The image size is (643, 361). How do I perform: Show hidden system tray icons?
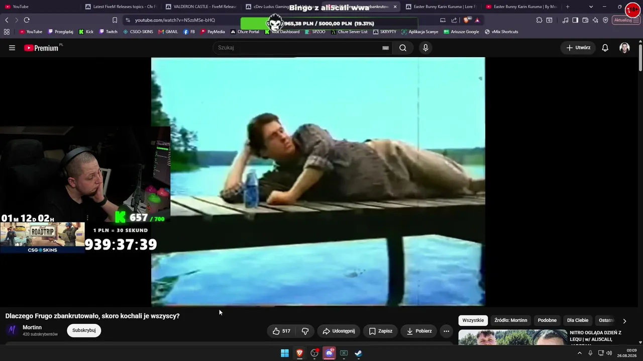[x=579, y=353]
